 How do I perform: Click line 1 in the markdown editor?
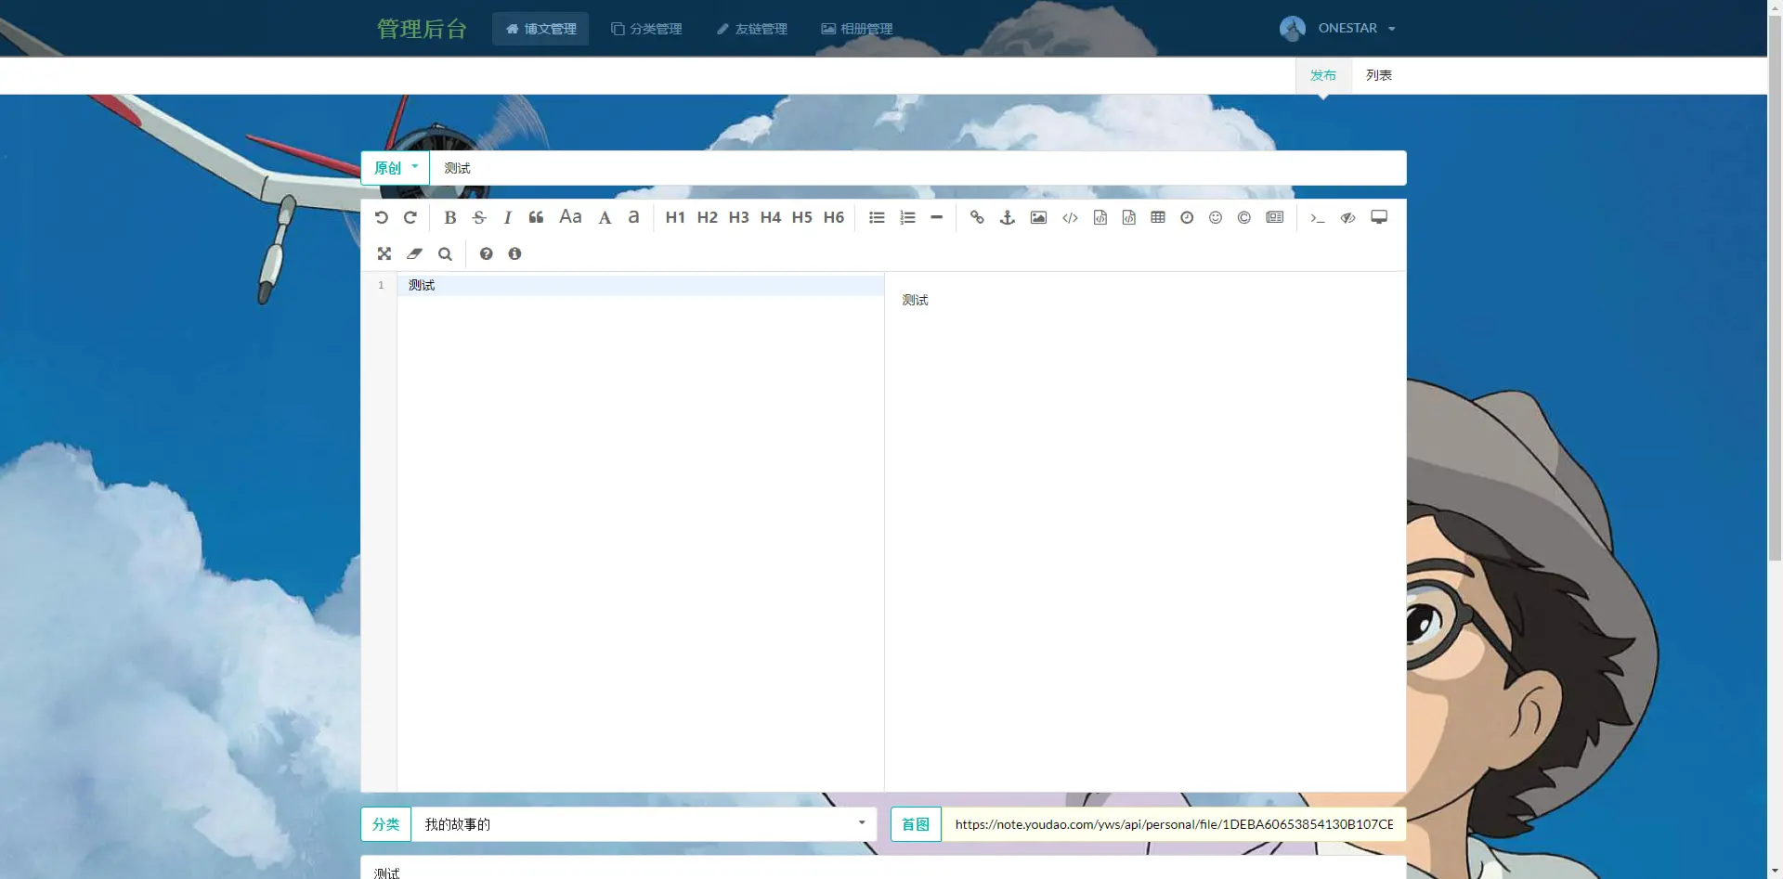641,285
